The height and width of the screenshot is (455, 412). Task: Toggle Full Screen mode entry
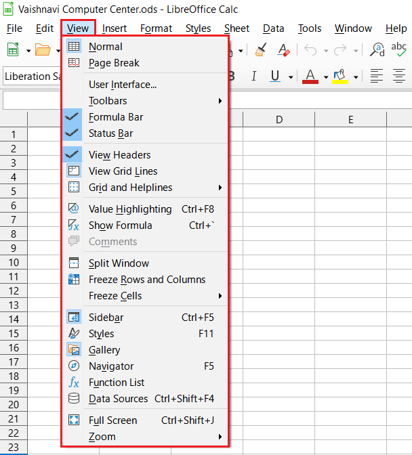click(145, 420)
